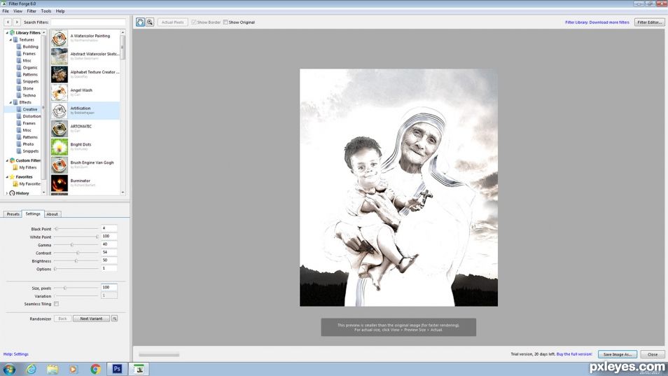This screenshot has width=668, height=376.
Task: Click the filter list scrollbar down arrow
Action: pos(123,193)
